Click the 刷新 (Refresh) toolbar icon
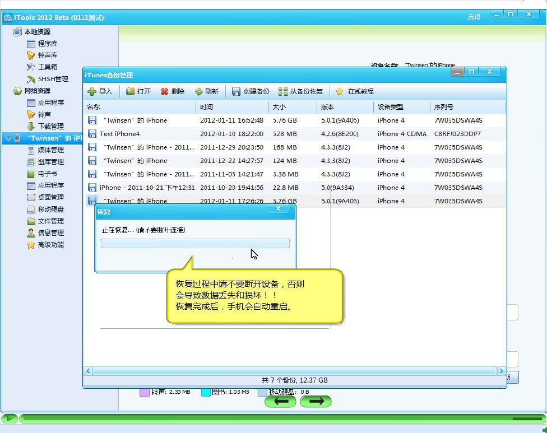Viewport: 547px width, 433px height. (x=198, y=91)
